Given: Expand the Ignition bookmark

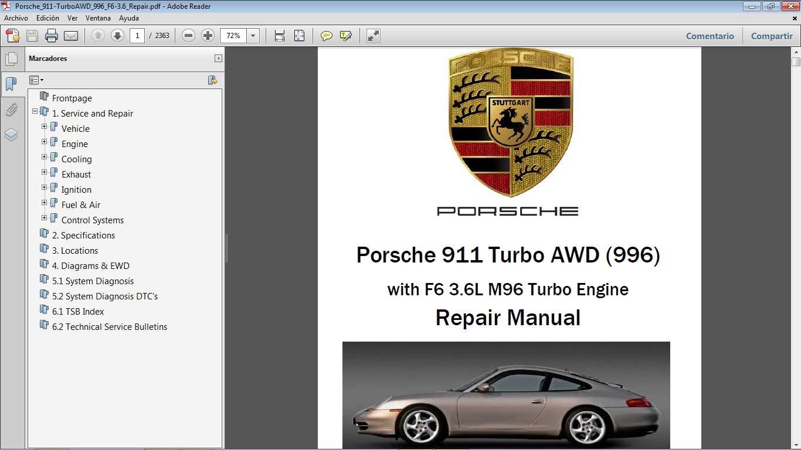Looking at the screenshot, I should pyautogui.click(x=45, y=187).
